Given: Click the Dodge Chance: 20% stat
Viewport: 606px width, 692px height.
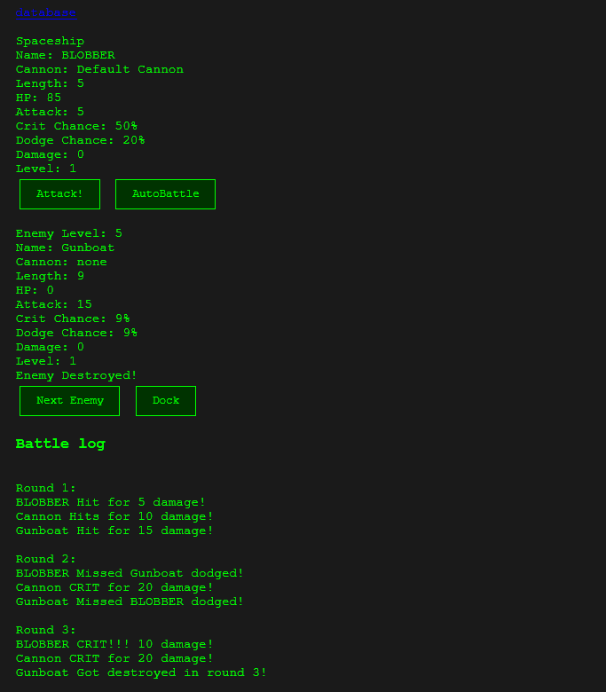Looking at the screenshot, I should tap(80, 140).
